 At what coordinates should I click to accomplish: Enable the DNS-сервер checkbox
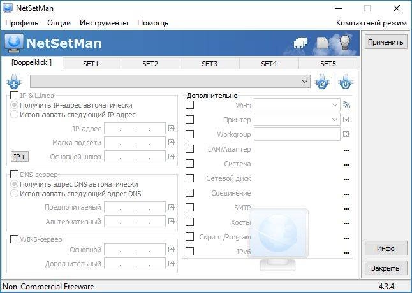point(14,174)
